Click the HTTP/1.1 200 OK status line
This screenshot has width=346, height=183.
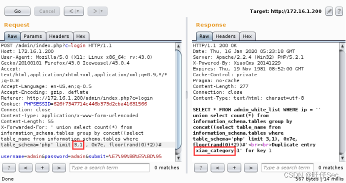point(214,45)
